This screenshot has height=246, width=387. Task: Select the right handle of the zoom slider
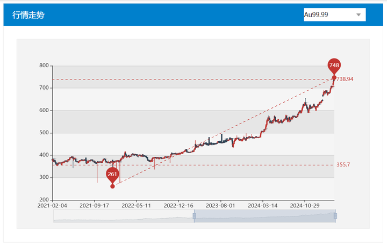(x=335, y=216)
